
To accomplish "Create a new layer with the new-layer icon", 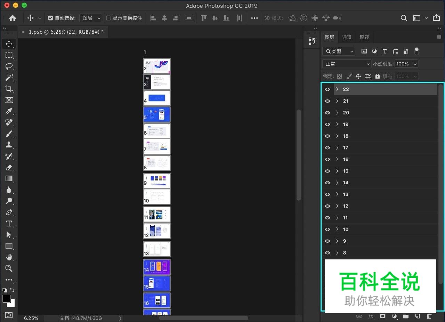I will (x=417, y=316).
